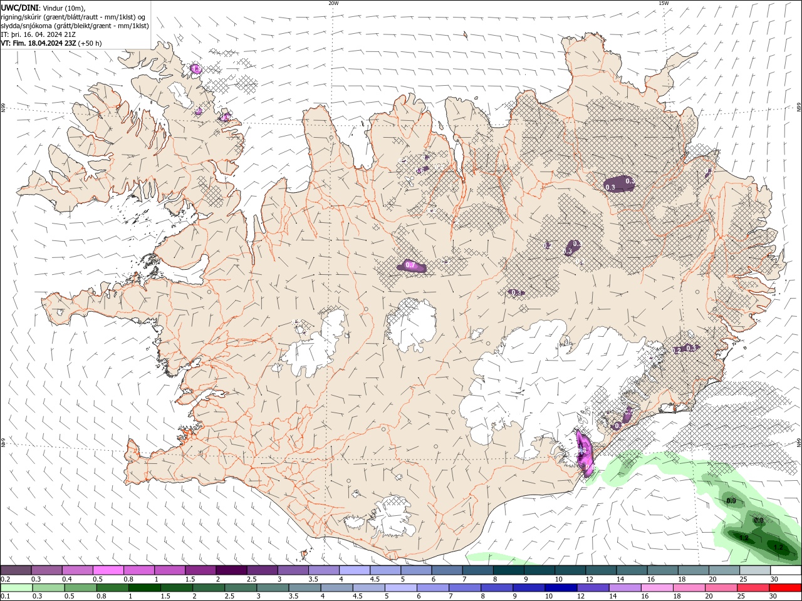Screen dimensions: 802x601
Task: Select rain legend swatch 10–12 deep blue
Action: [560, 588]
